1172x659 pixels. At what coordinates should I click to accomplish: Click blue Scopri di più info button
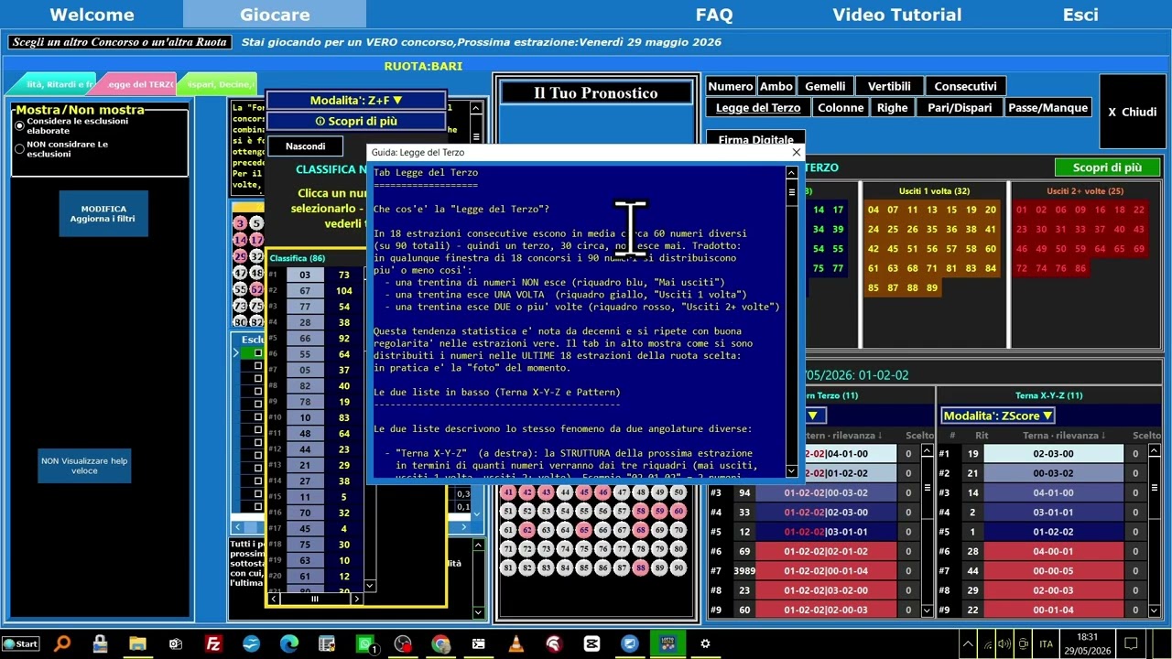(356, 121)
